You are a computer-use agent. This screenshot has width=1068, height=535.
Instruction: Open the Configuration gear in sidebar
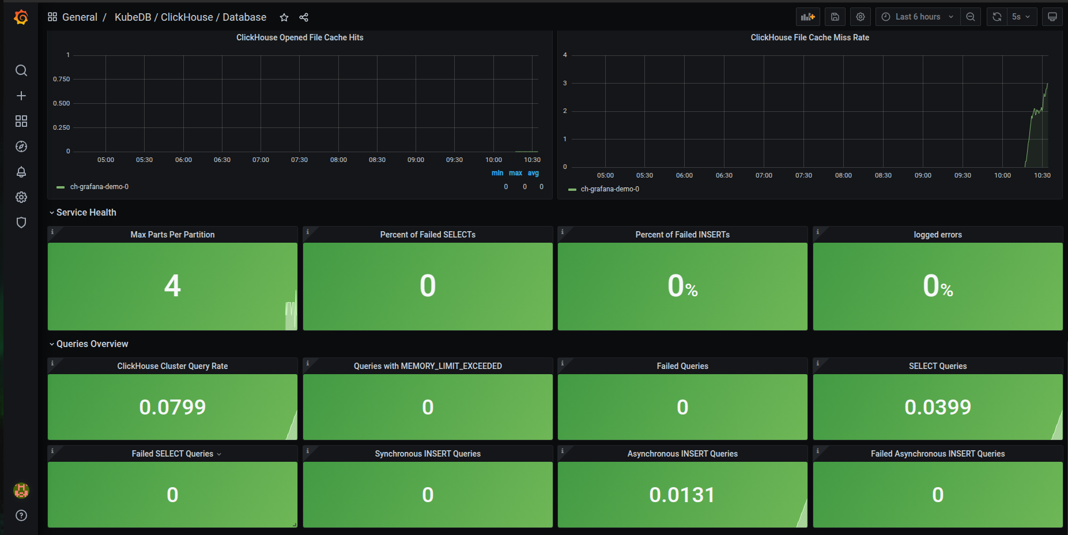click(x=21, y=197)
